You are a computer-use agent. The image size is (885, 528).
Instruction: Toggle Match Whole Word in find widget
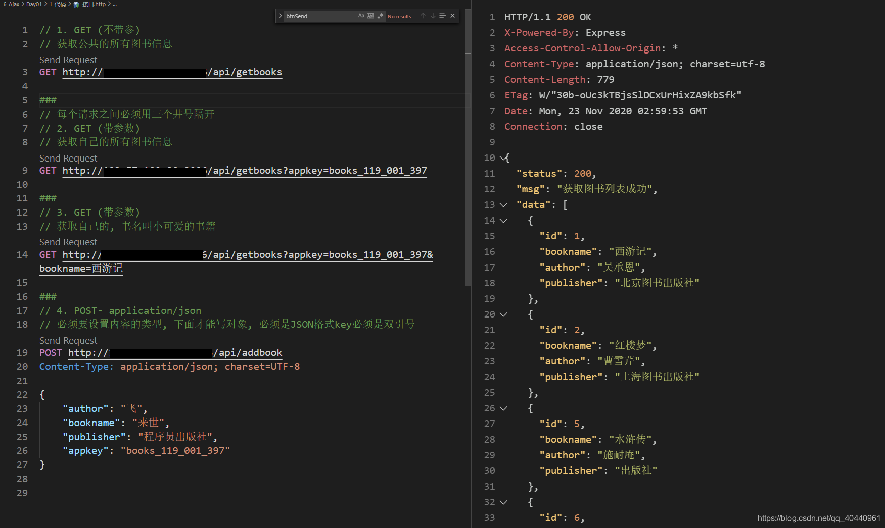[370, 16]
